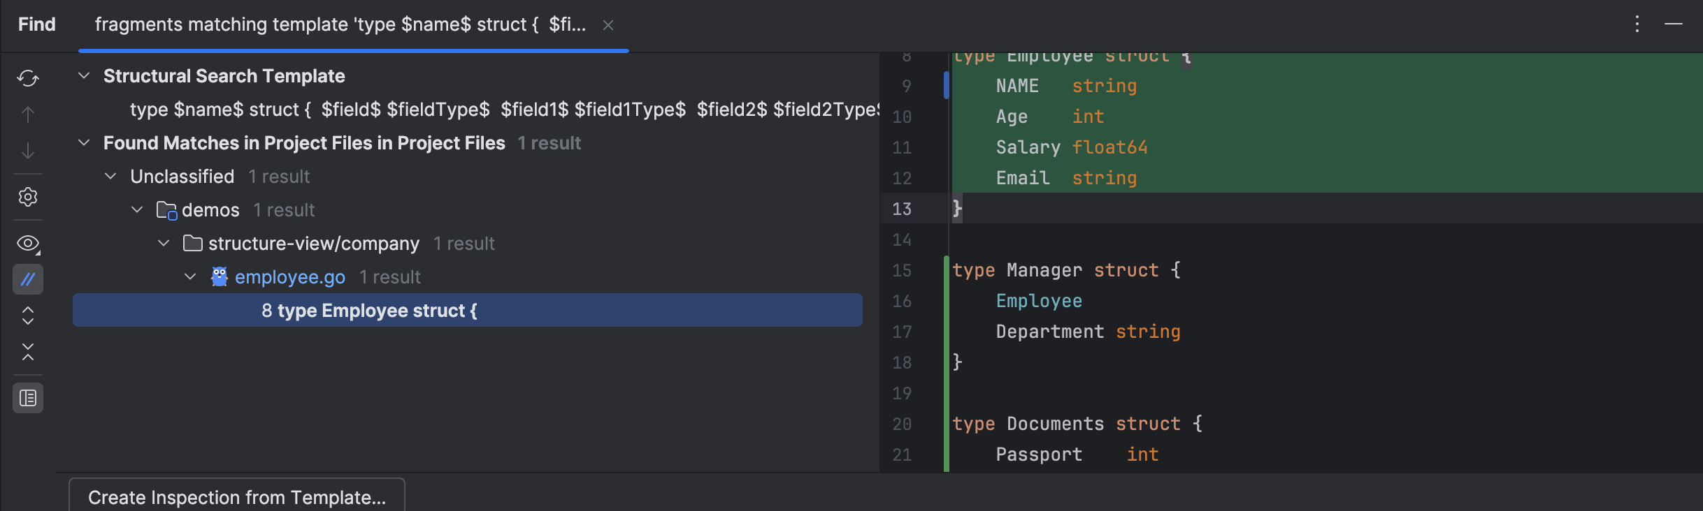Go to next occurrence down arrow
The width and height of the screenshot is (1703, 511).
pyautogui.click(x=28, y=151)
